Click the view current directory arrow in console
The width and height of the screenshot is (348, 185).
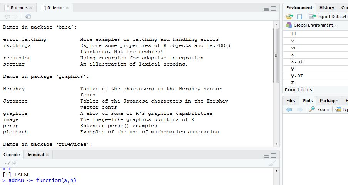point(14,163)
